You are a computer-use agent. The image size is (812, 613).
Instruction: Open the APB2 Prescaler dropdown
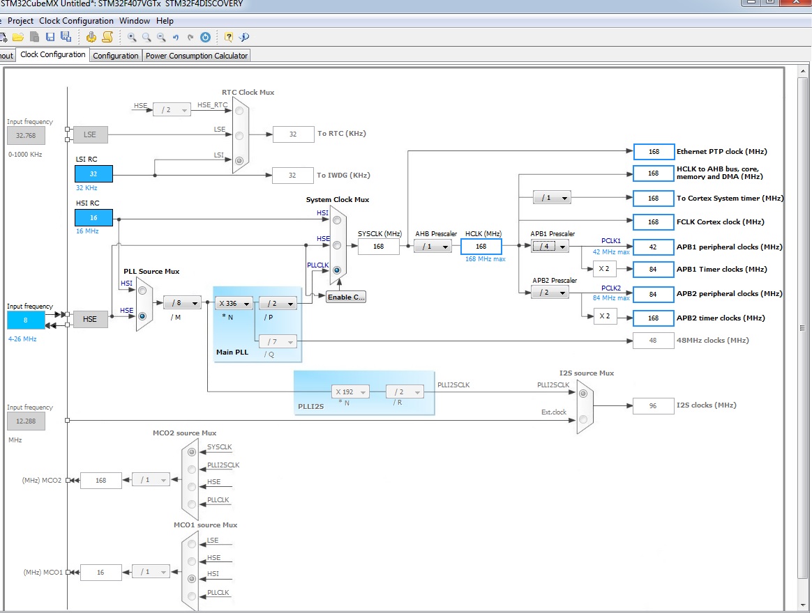click(550, 293)
